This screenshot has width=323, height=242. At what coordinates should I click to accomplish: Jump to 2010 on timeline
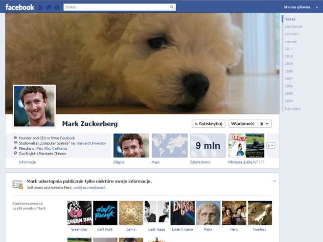pyautogui.click(x=289, y=56)
